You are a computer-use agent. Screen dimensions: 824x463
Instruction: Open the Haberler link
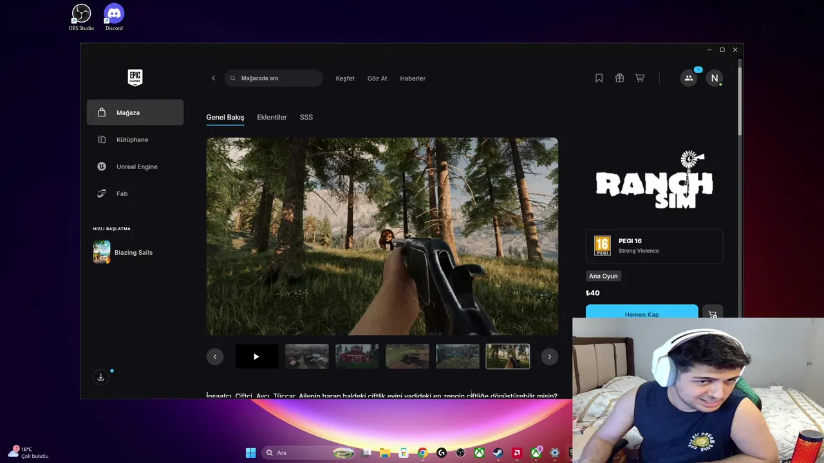click(413, 78)
